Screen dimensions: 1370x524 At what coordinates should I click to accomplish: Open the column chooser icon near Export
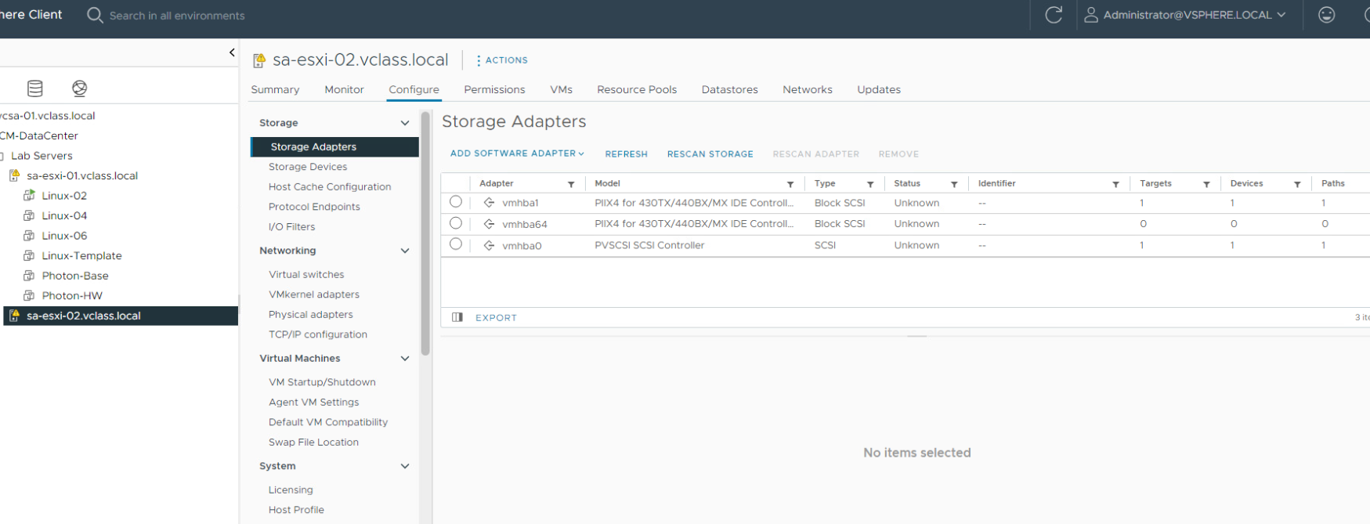(457, 317)
